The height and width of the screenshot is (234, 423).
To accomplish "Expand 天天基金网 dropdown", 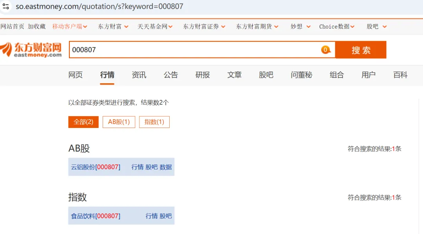I will point(155,27).
